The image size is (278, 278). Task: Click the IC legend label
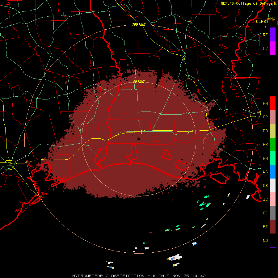(x=265, y=200)
